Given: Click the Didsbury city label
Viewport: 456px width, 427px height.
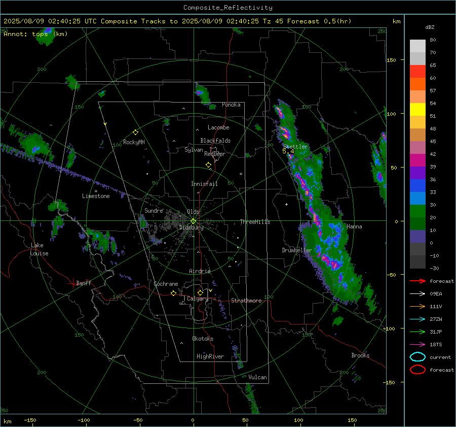Looking at the screenshot, I should [191, 227].
